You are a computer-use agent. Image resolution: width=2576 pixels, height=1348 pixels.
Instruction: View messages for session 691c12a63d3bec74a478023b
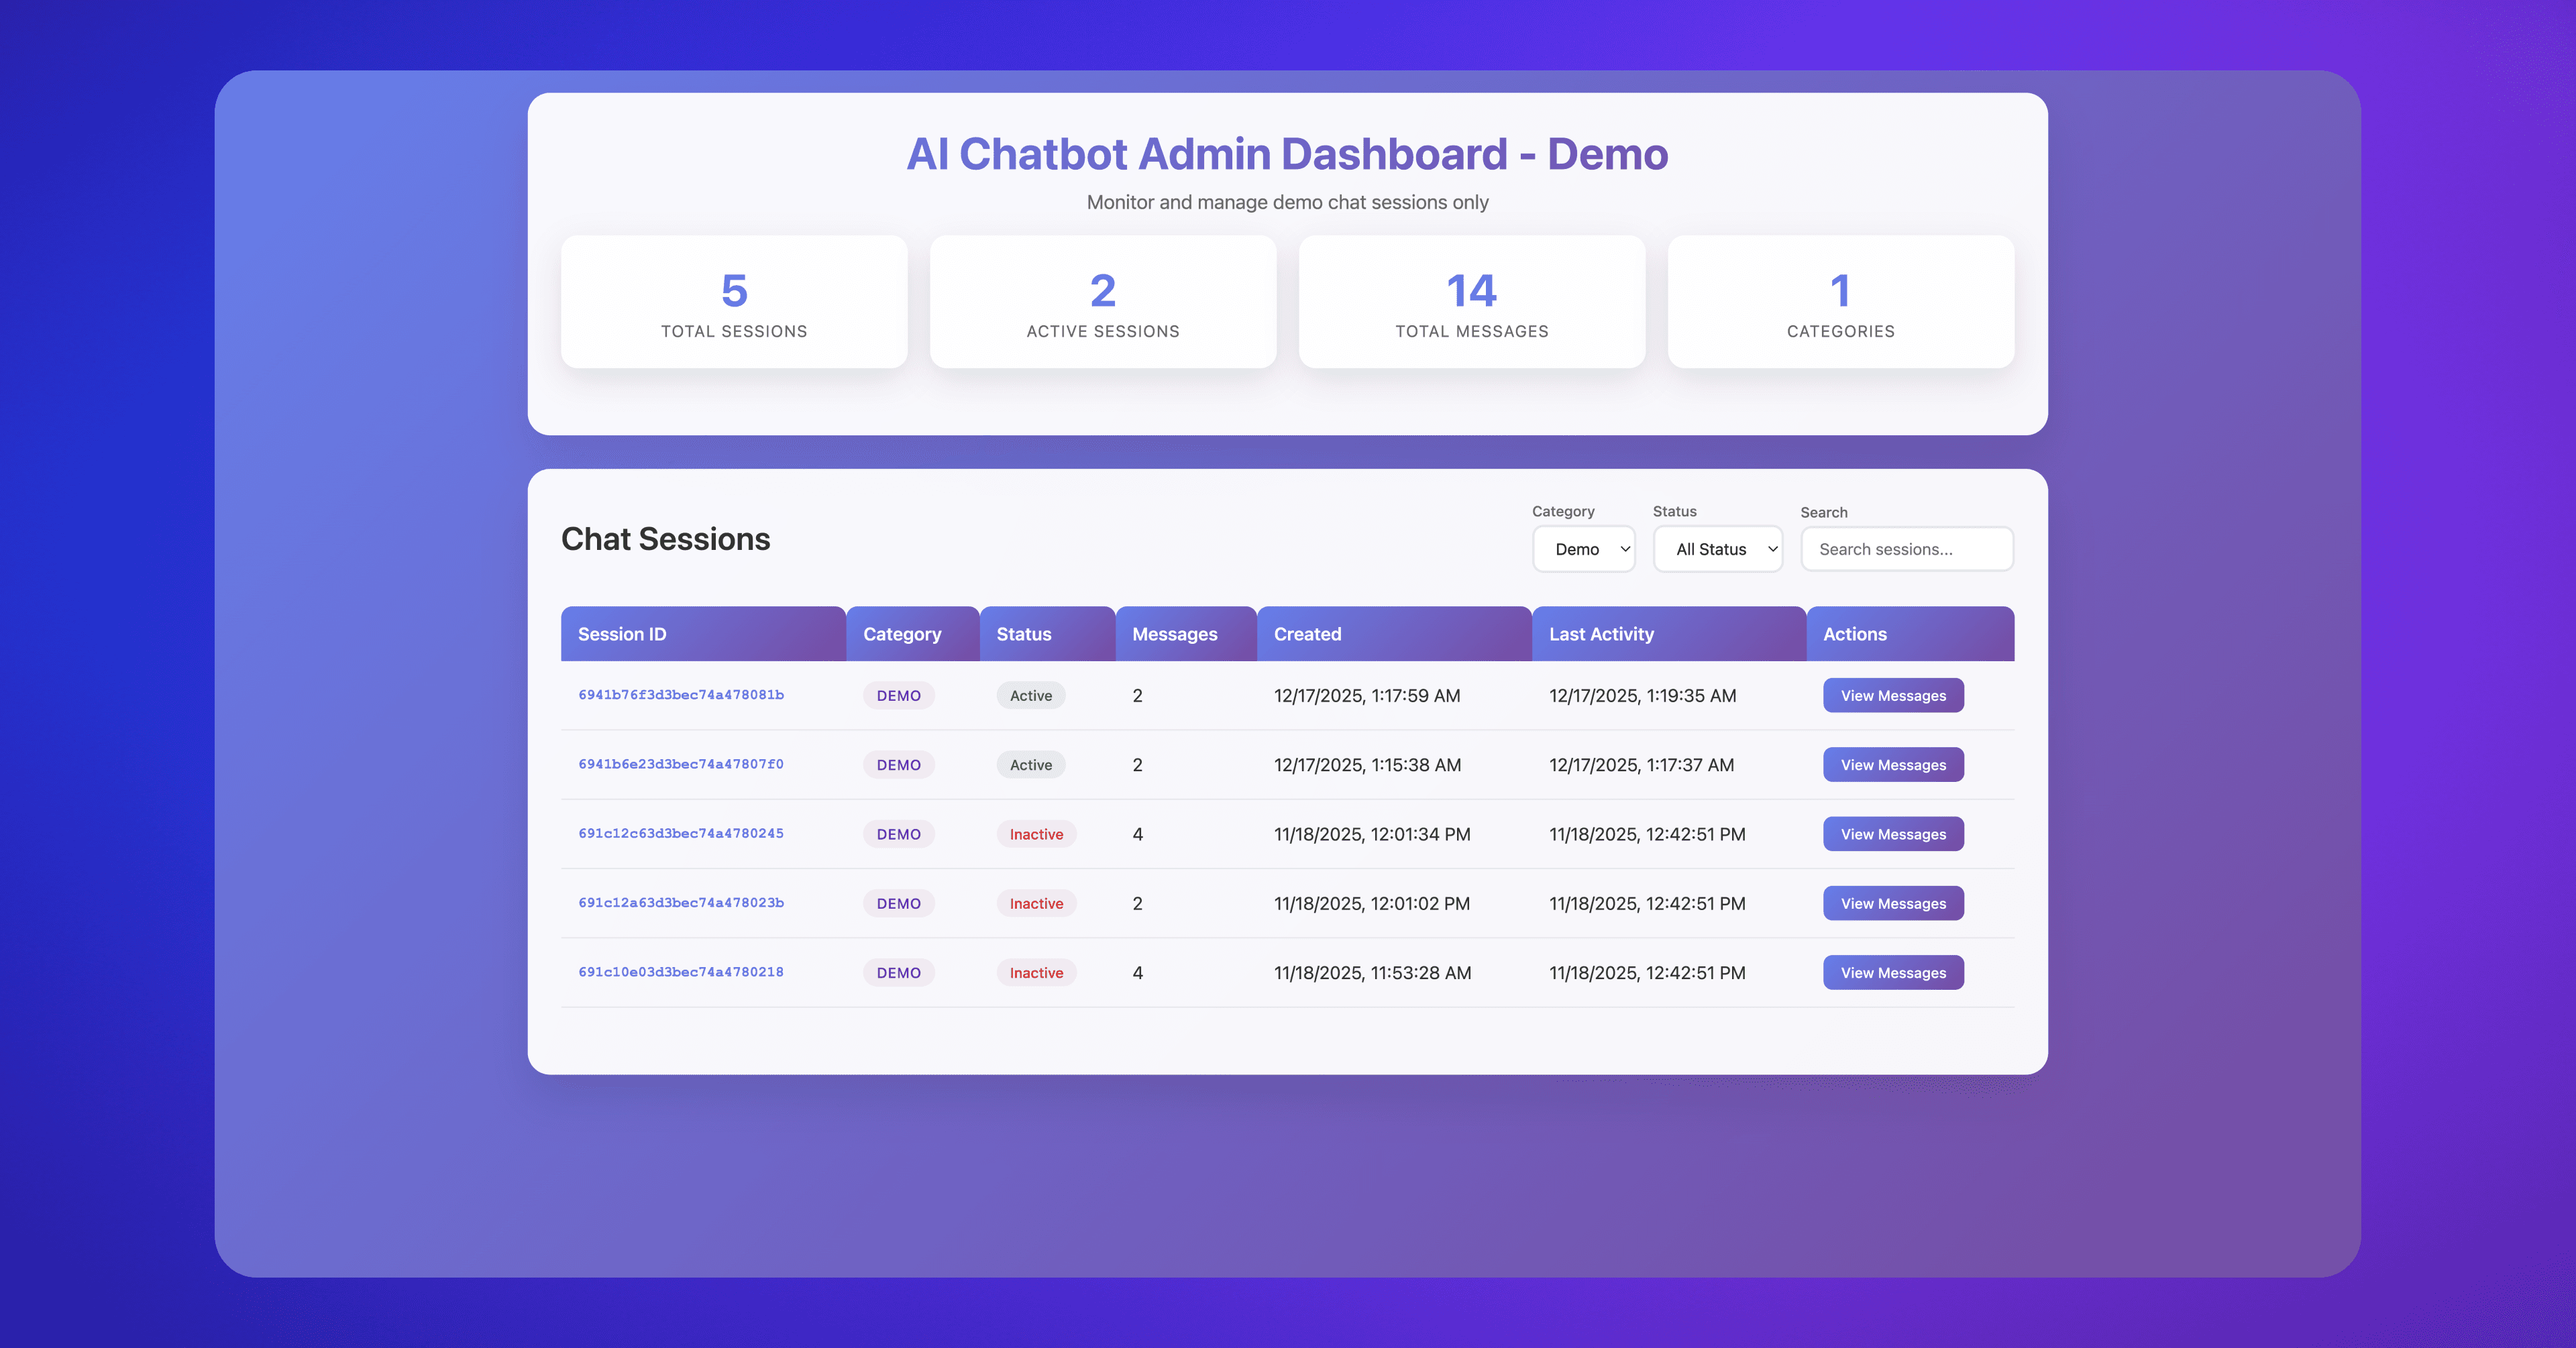[x=1892, y=903]
